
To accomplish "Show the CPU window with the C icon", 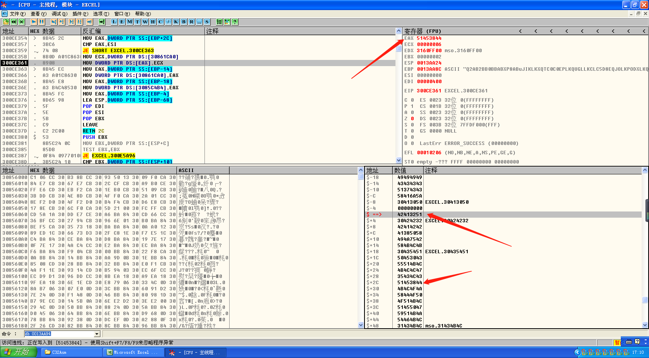I will [x=160, y=22].
